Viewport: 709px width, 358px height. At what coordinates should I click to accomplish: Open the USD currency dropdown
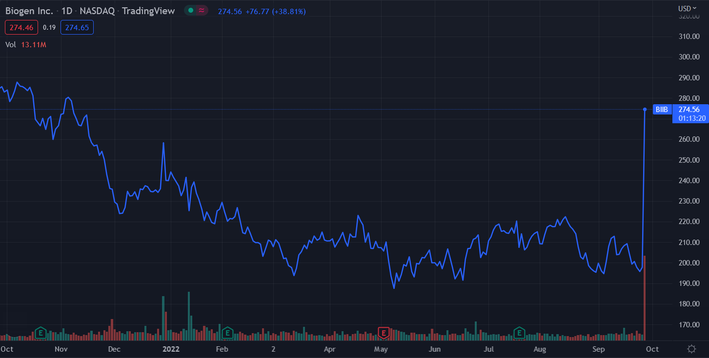(x=688, y=8)
